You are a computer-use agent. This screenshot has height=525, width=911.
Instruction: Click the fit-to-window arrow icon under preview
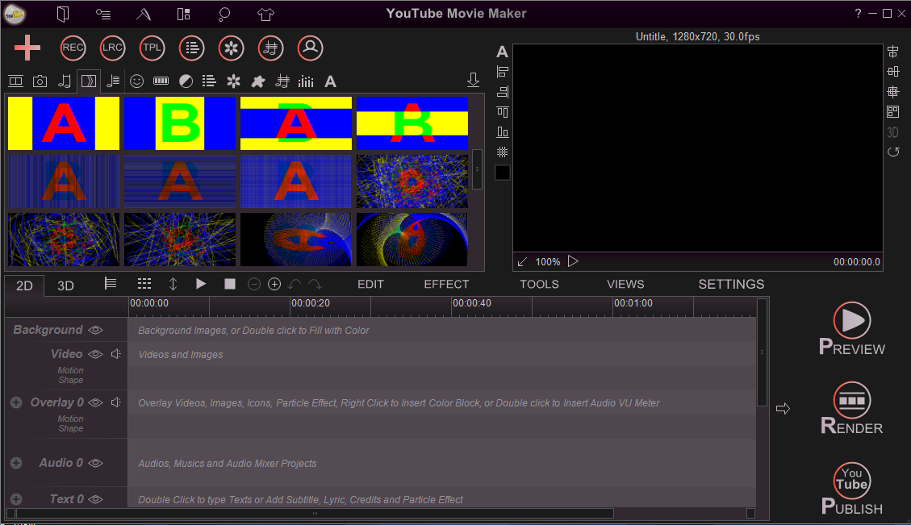pyautogui.click(x=522, y=262)
